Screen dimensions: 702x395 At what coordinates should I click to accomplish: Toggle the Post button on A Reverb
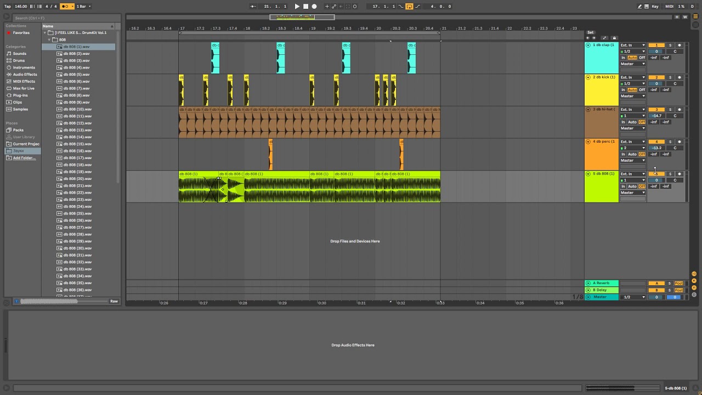679,283
